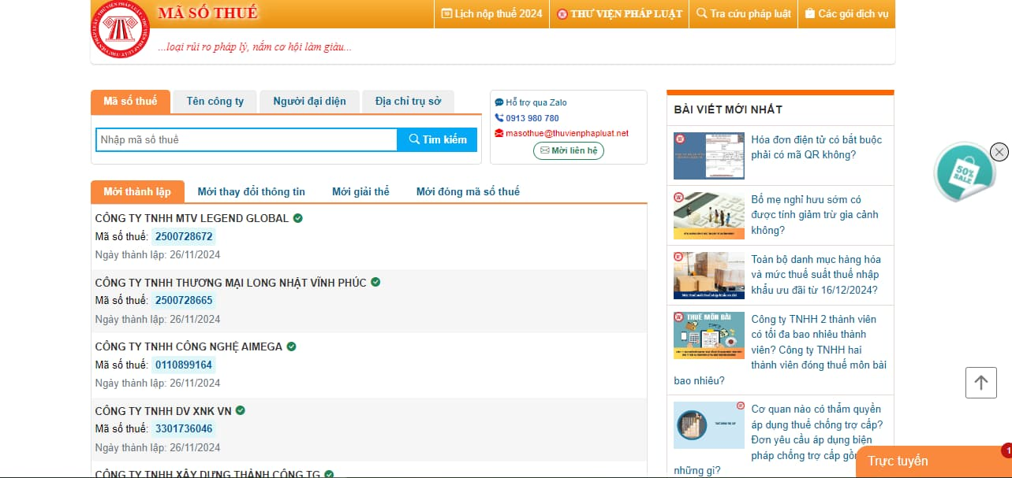
Task: Click the phone number 0913 980 780
Action: click(532, 118)
